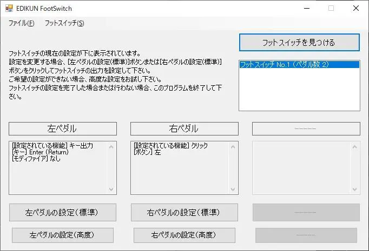Click the up arrow of the 右ペダル info box scrollbar

click(x=233, y=147)
